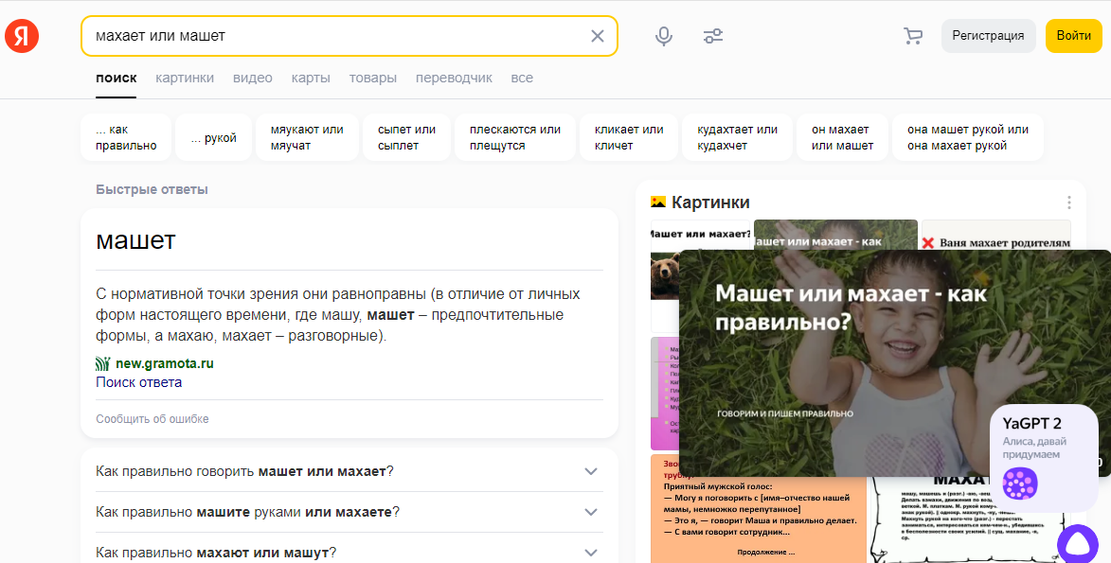Open the new.gramota.ru link
This screenshot has width=1111, height=563.
165,363
